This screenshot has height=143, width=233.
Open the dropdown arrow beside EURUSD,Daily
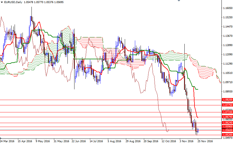[2, 2]
